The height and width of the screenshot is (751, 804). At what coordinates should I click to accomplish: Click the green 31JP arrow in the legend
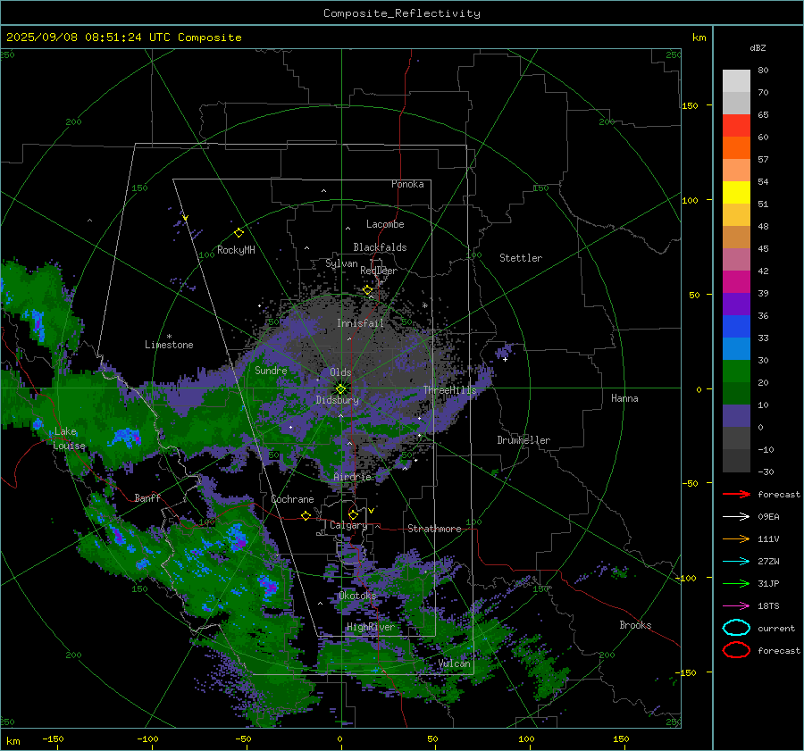(736, 583)
